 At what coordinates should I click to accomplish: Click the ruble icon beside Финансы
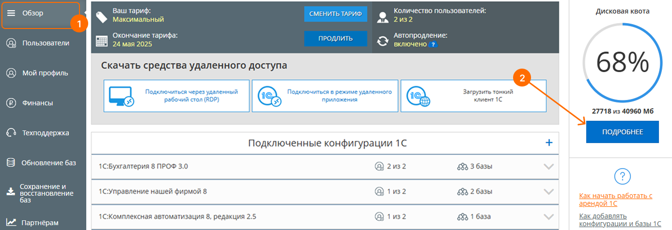(x=11, y=103)
